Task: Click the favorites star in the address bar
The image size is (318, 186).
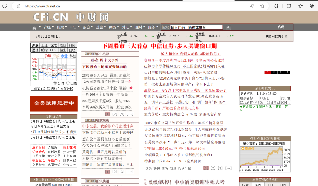Action: [x=262, y=6]
